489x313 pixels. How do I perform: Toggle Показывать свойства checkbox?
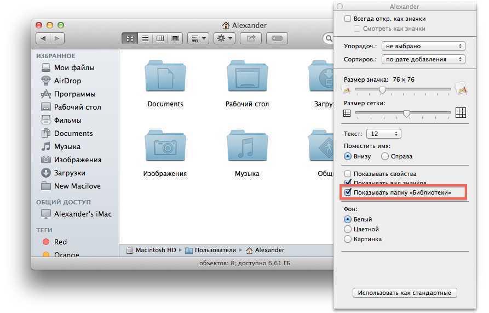[x=347, y=174]
